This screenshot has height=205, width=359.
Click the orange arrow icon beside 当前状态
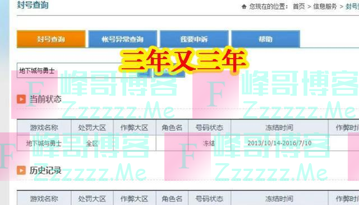point(21,99)
